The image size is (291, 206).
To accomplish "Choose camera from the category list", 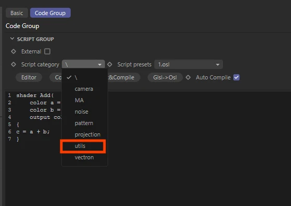I will point(85,89).
